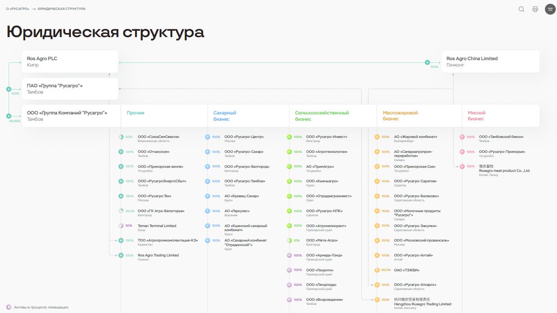Image resolution: width=557 pixels, height=313 pixels.
Task: Click the 100% node icon near Ros Agro China Limited
Action: (x=427, y=62)
